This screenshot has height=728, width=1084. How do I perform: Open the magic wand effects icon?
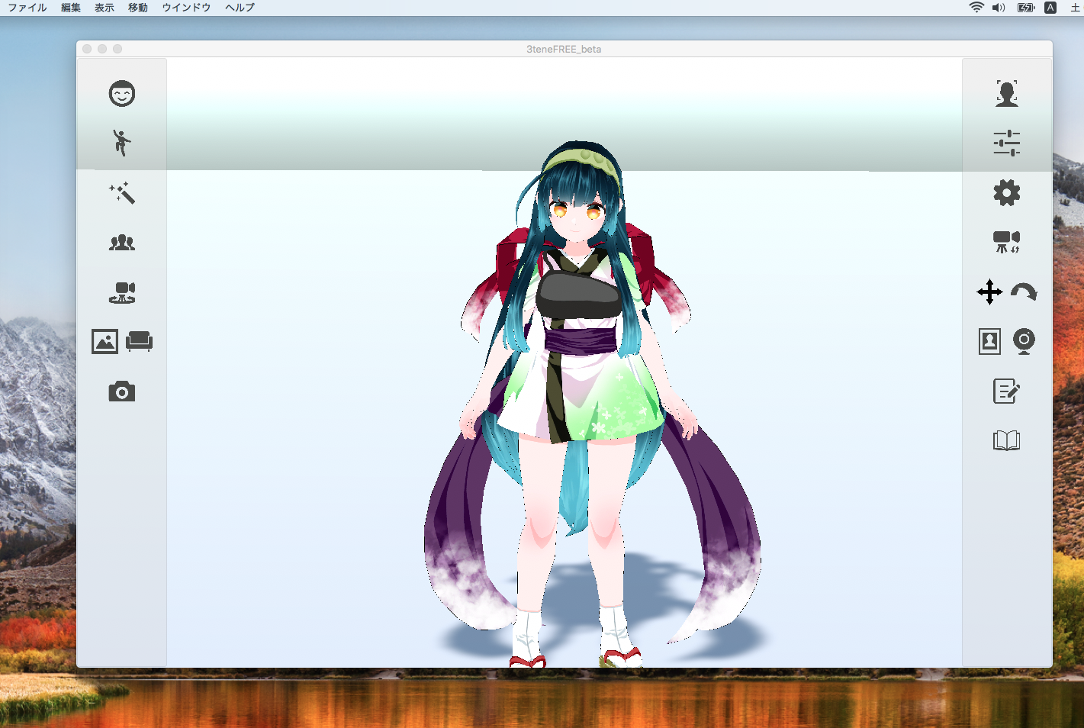[x=122, y=193]
